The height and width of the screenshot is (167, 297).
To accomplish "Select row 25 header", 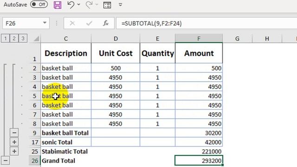I will pos(35,152).
